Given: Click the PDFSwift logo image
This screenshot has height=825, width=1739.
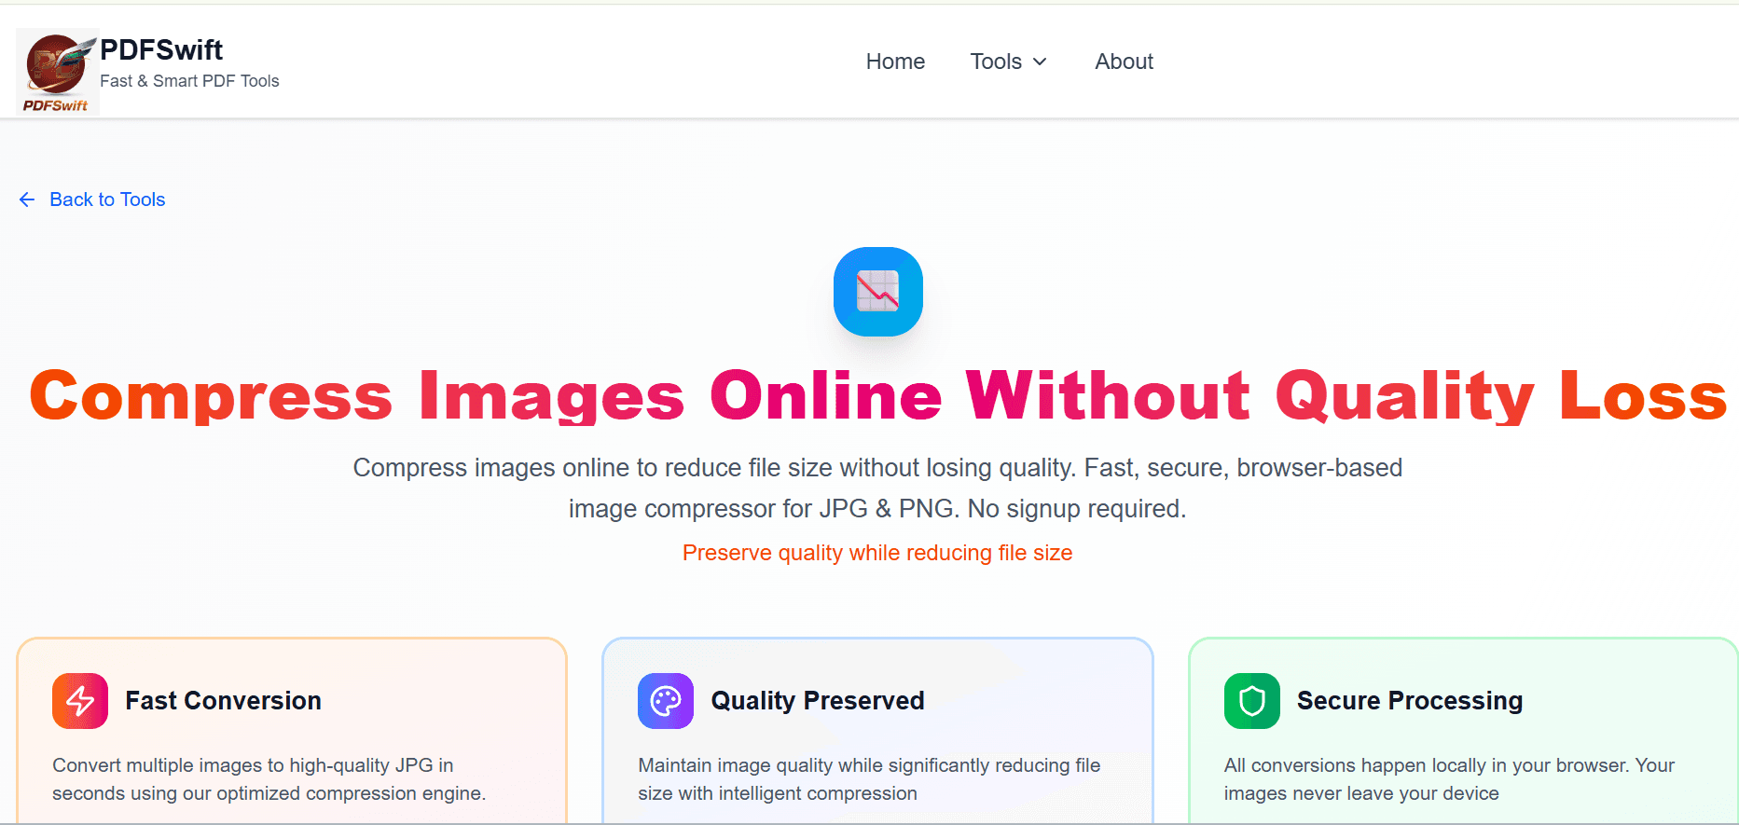Looking at the screenshot, I should (x=58, y=72).
